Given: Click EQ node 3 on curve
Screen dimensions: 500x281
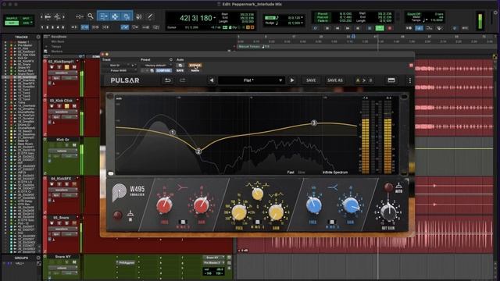Looking at the screenshot, I should (x=314, y=123).
